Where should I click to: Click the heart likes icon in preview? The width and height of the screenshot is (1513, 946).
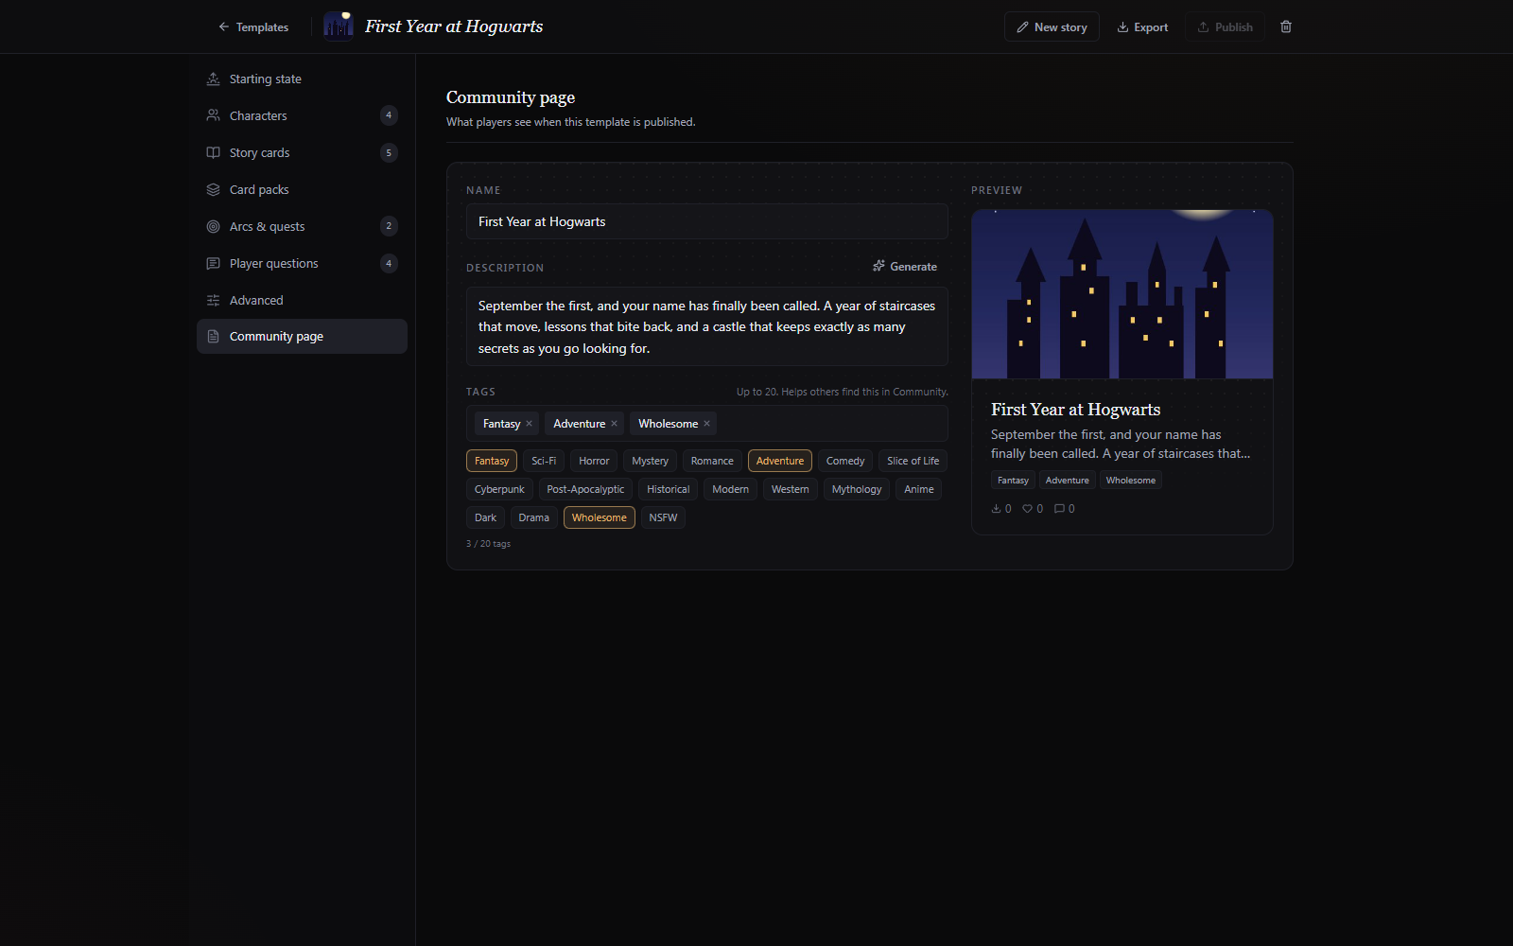point(1027,509)
